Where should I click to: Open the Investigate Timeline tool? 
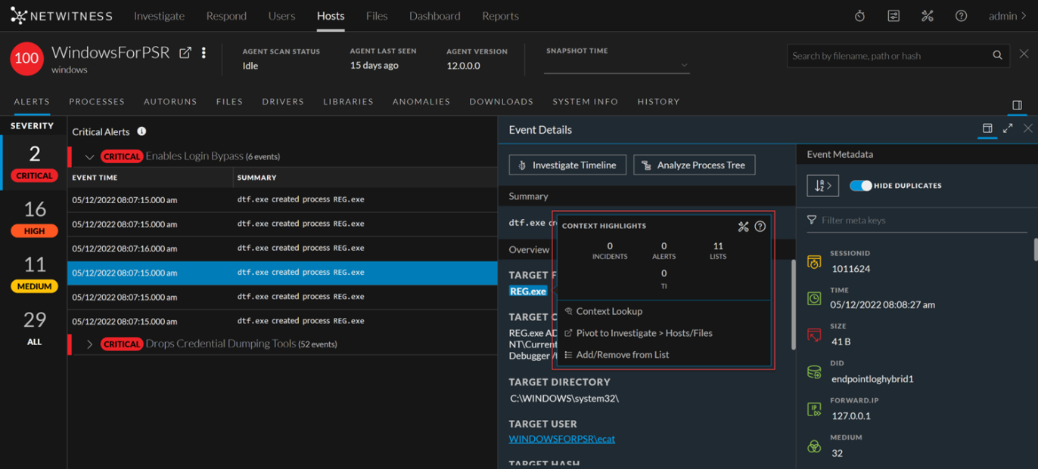coord(567,165)
